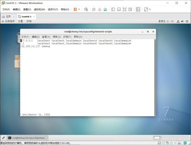191x145 pixels.
Task: Click the stretch guest display icon
Action: 146,9
